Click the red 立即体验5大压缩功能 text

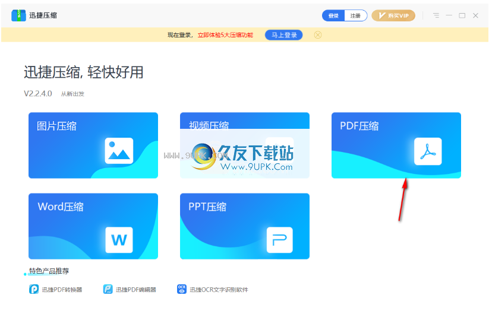225,35
